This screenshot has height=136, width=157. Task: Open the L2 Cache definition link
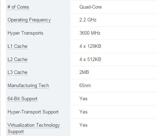click(18, 59)
